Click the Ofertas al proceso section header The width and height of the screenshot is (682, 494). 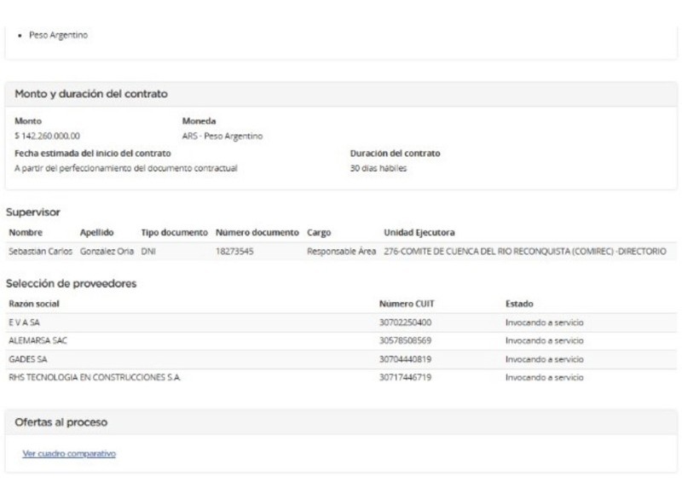(61, 422)
